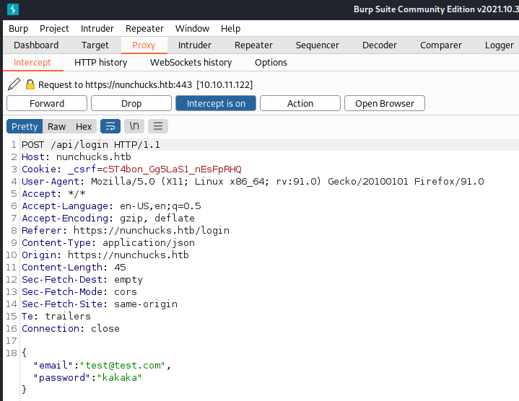Select the Proxy tab

click(144, 45)
